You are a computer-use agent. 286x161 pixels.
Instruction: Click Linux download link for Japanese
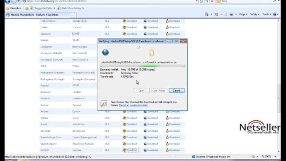tap(172, 34)
